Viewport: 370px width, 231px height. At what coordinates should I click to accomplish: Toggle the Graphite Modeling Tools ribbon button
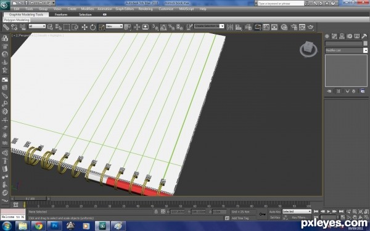click(257, 27)
